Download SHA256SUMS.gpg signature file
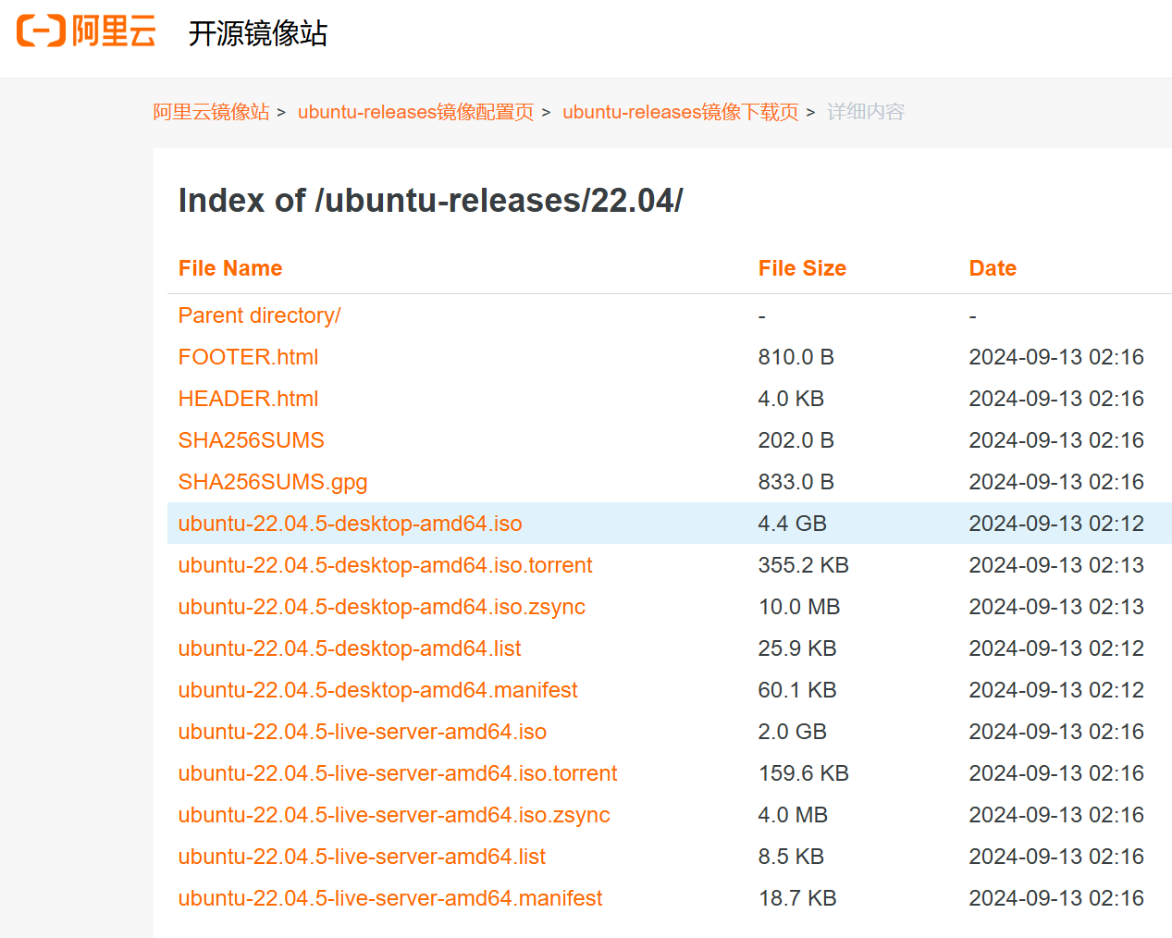 coord(273,482)
